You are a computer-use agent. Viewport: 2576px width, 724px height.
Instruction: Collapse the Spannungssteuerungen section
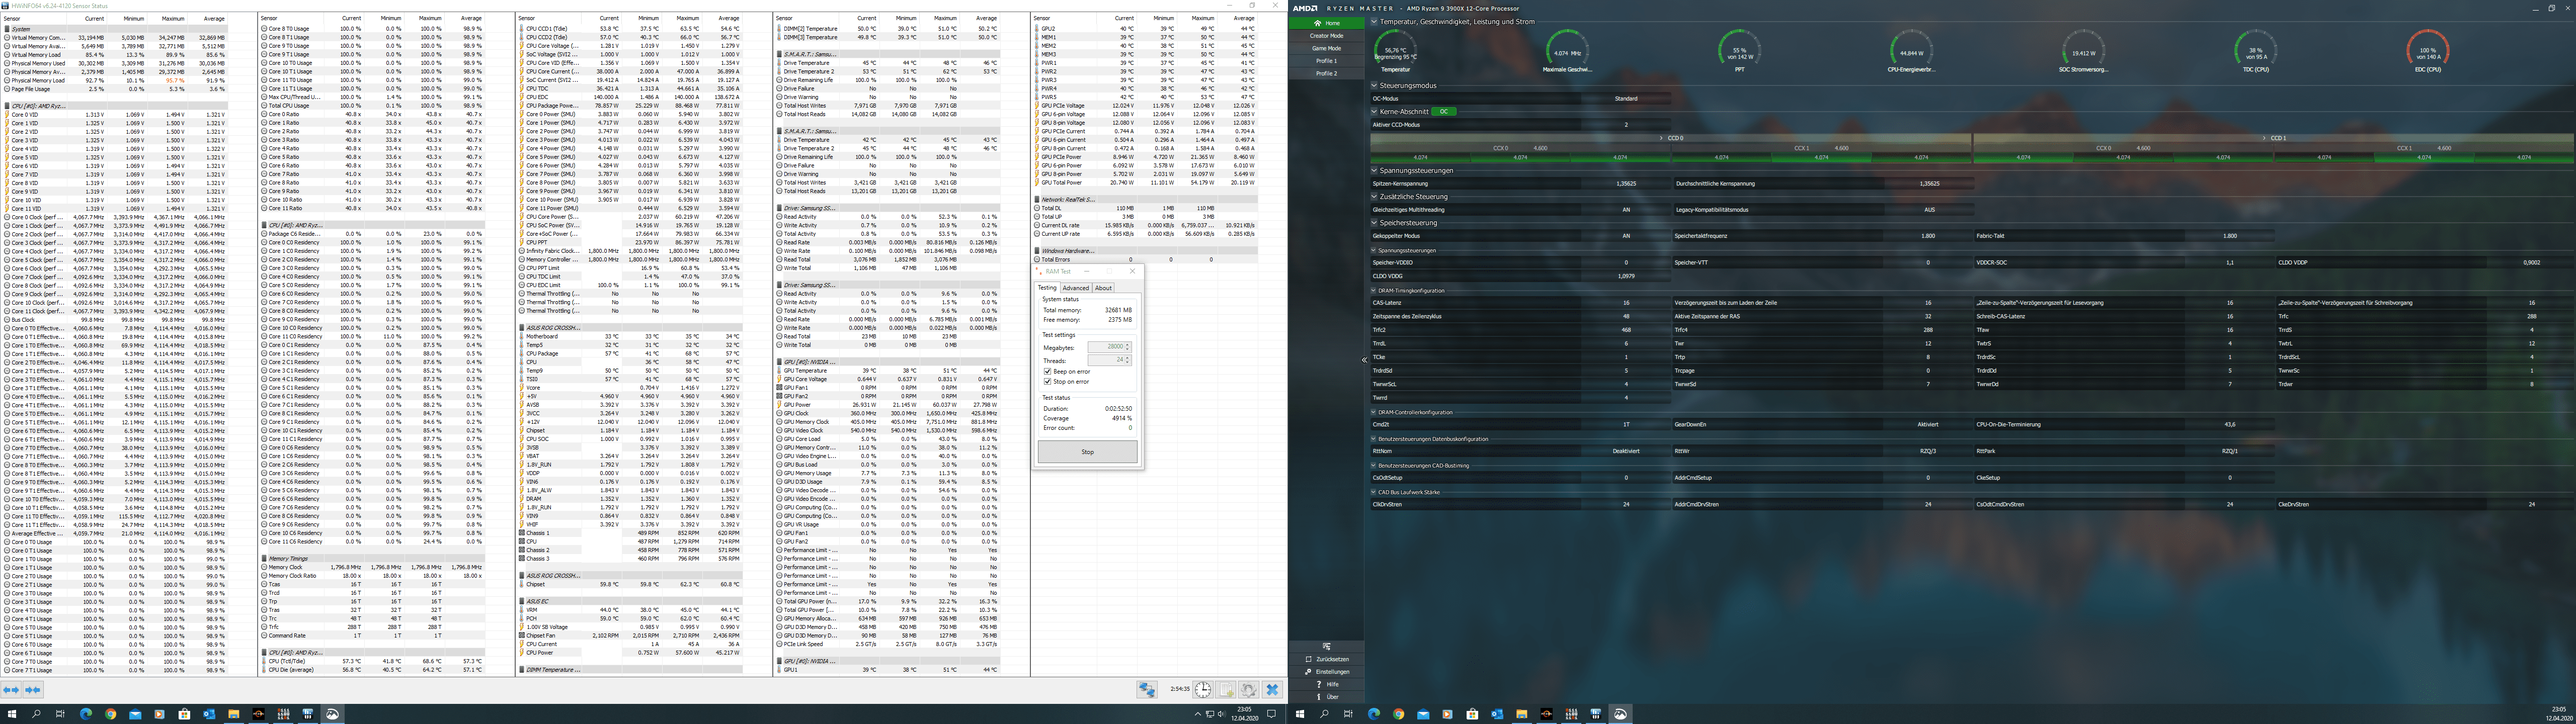(1374, 171)
